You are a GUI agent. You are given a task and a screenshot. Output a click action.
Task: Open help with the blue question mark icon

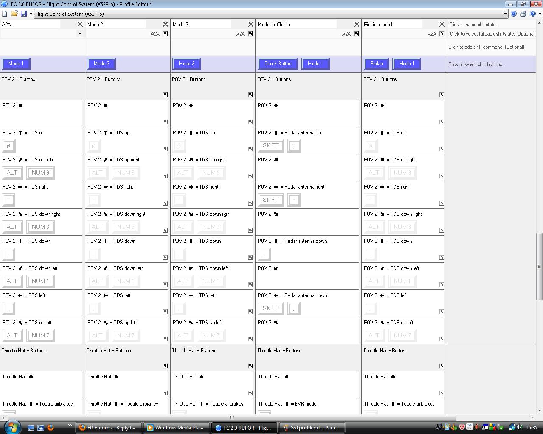coord(533,14)
